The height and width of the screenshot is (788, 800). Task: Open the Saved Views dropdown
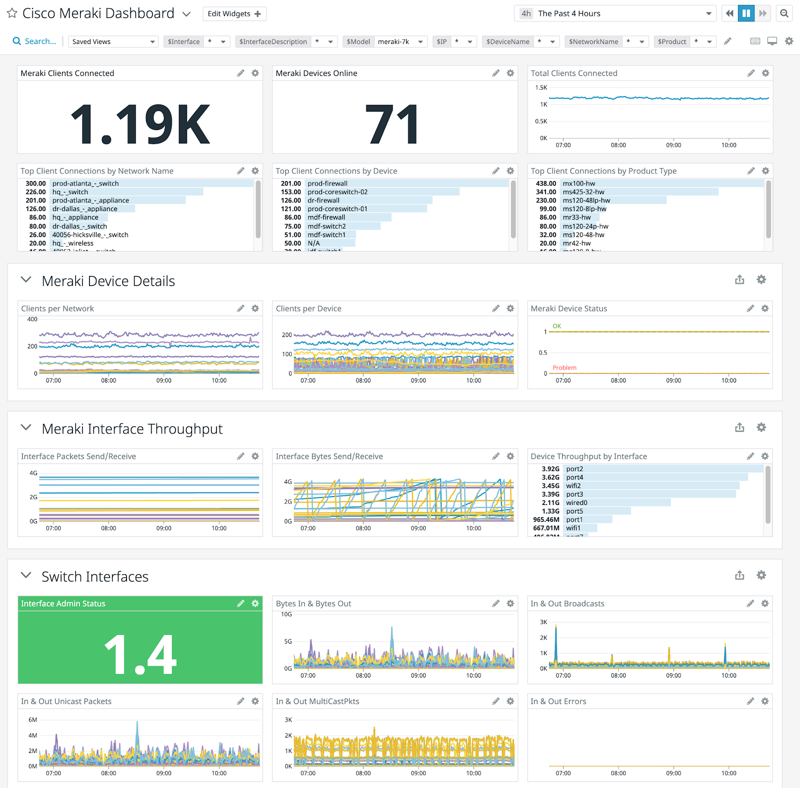click(113, 41)
